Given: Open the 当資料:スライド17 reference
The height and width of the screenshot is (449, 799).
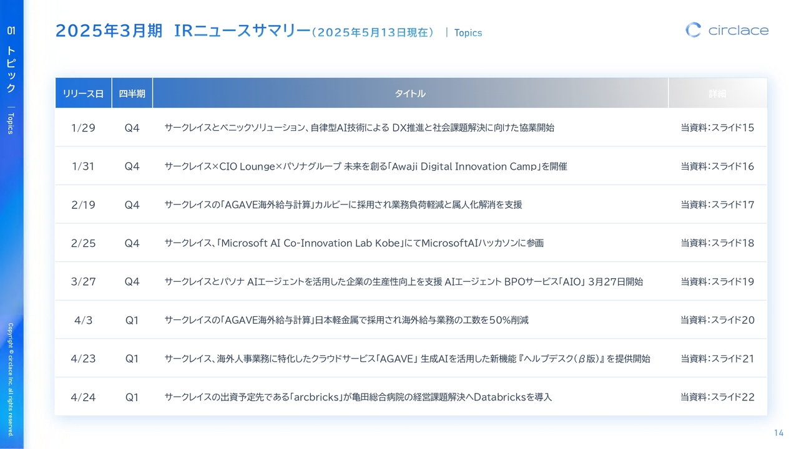Looking at the screenshot, I should pyautogui.click(x=717, y=205).
